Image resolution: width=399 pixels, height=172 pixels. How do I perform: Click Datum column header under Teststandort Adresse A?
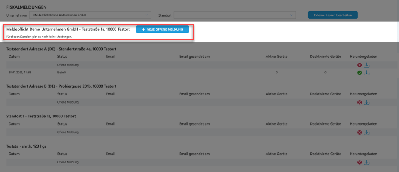tap(14, 57)
